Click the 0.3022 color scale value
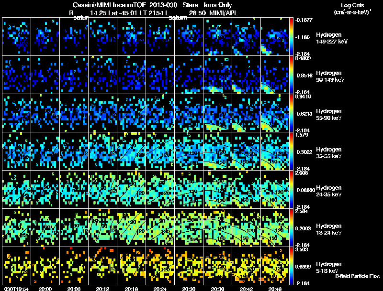 (x=304, y=152)
